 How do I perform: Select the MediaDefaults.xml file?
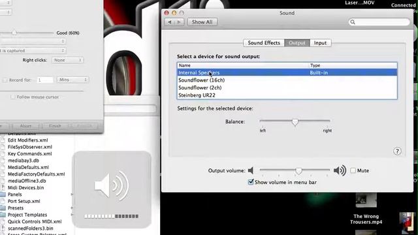tap(28, 167)
